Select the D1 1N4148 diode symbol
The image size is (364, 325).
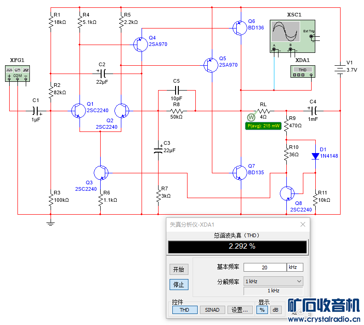pos(315,156)
